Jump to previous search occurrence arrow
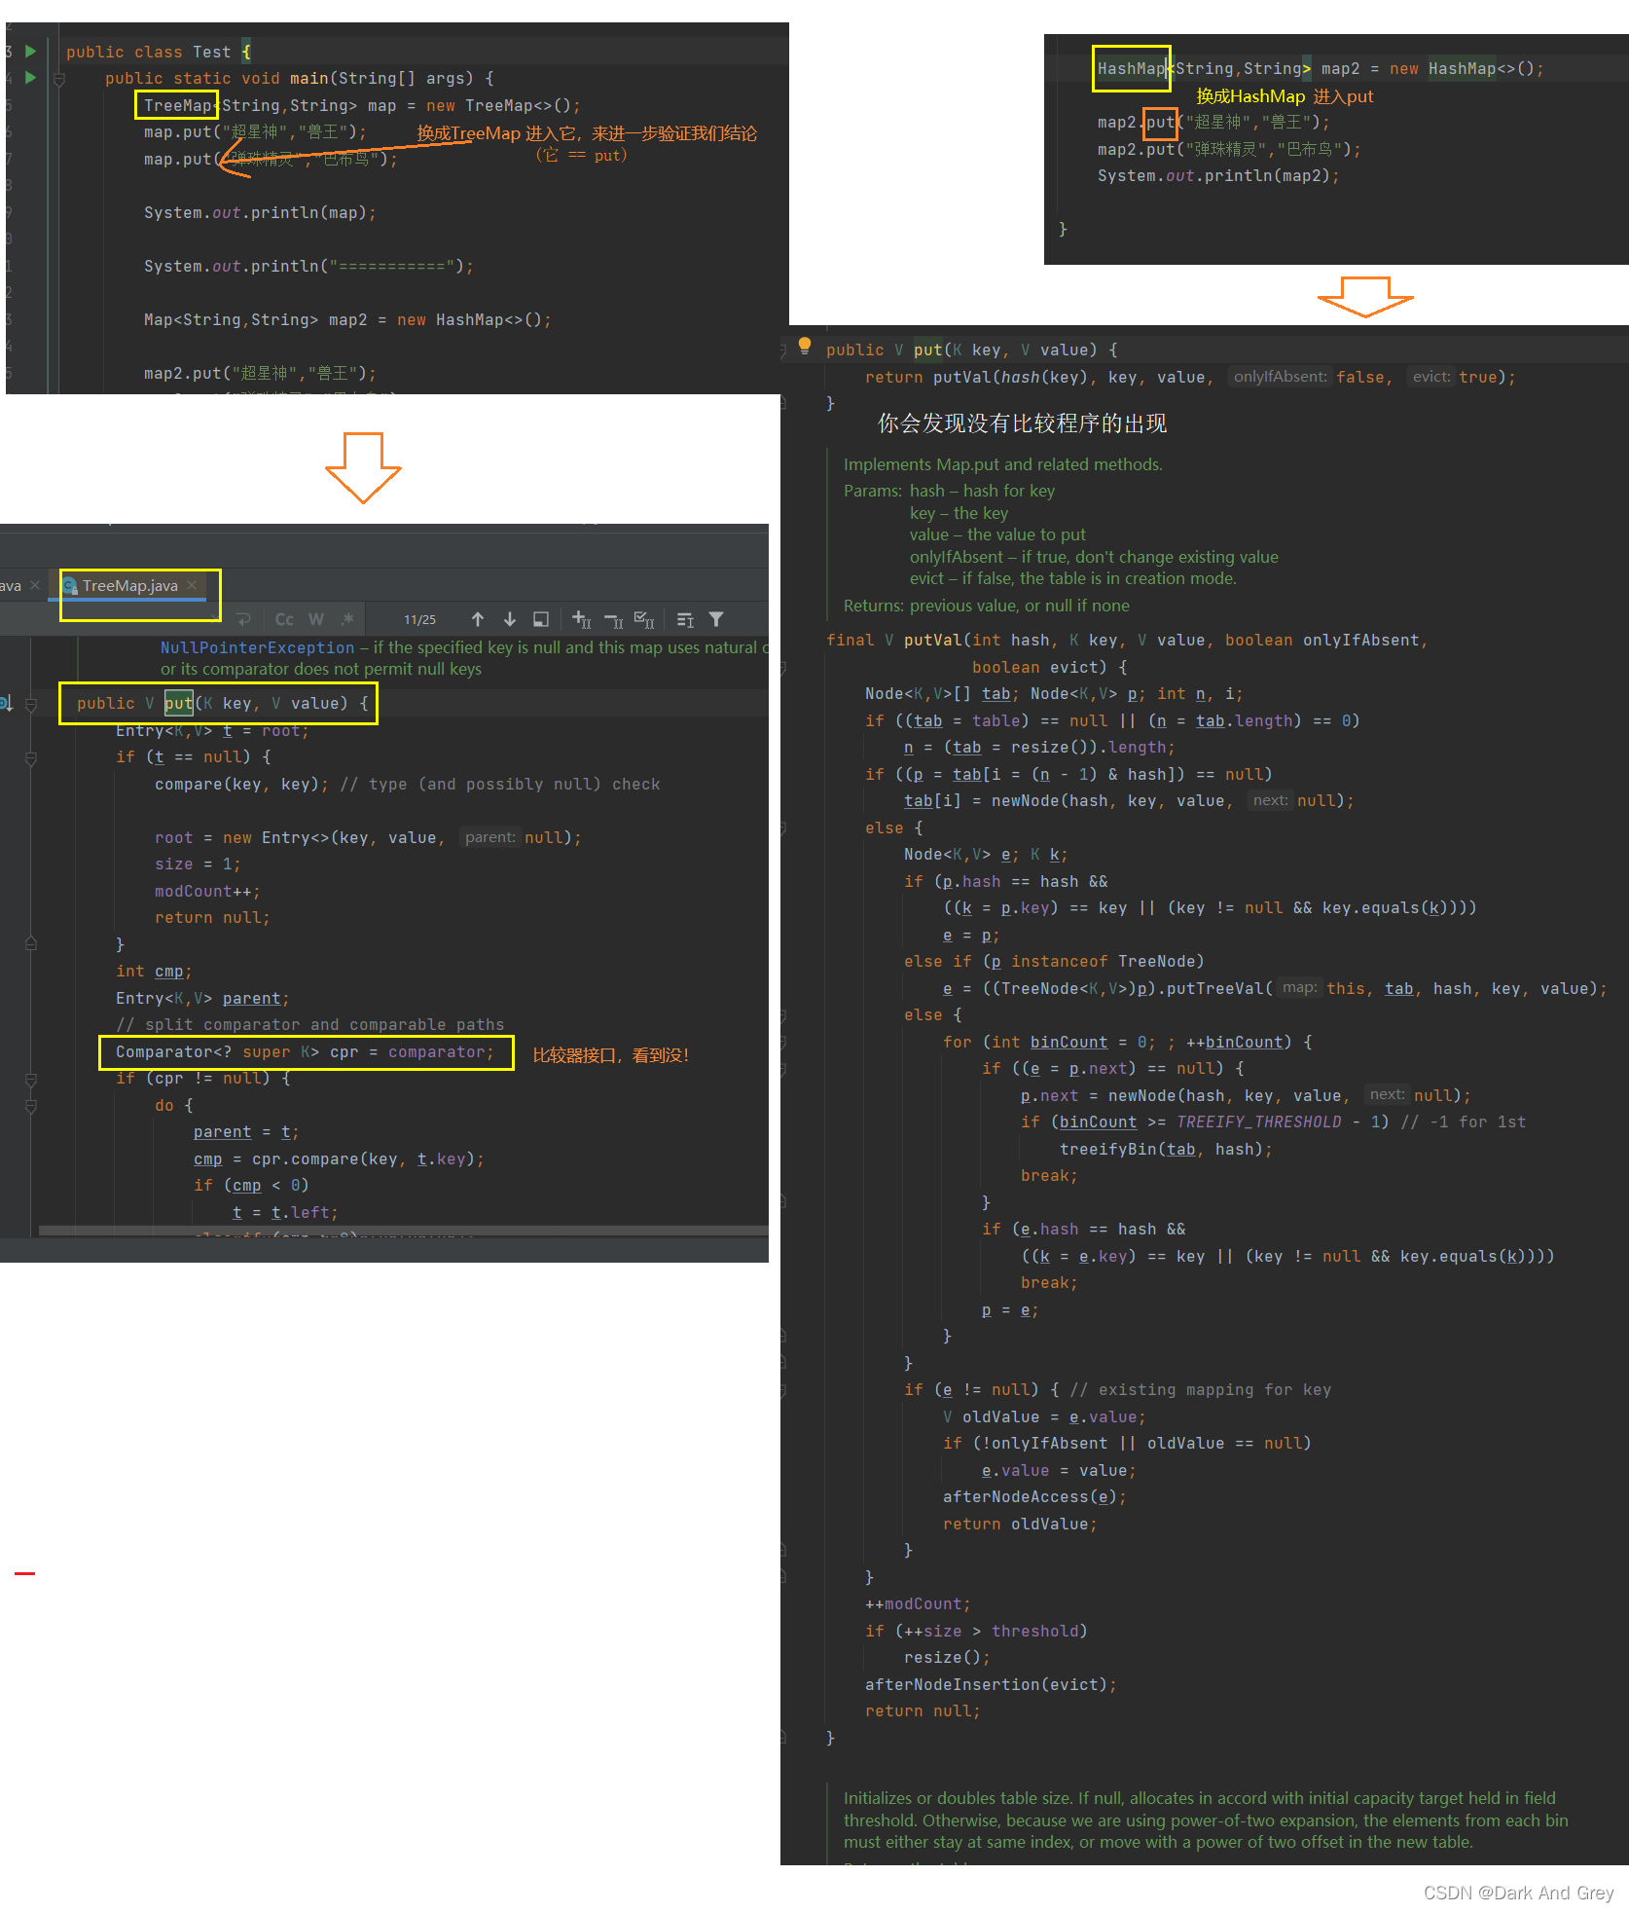 478,619
